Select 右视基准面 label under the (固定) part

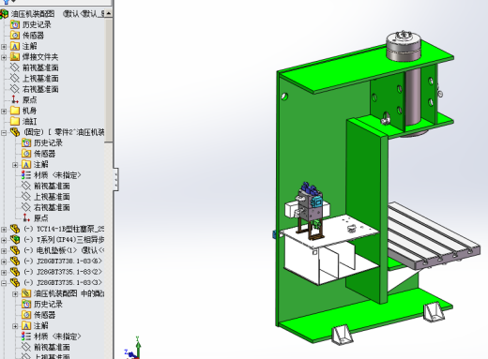pos(52,207)
